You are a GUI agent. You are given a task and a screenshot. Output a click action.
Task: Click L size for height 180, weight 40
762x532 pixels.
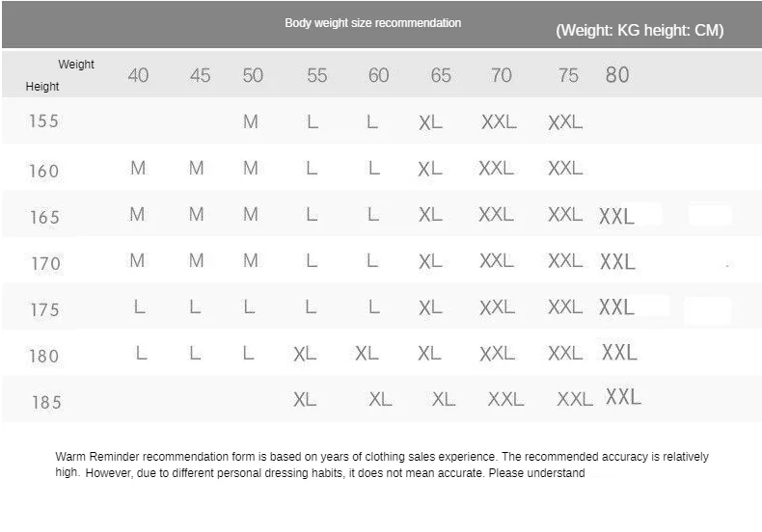pyautogui.click(x=141, y=353)
